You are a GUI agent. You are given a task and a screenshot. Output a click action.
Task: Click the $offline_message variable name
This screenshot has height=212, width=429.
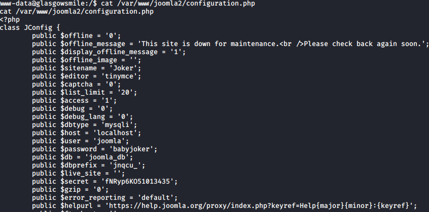coord(93,44)
